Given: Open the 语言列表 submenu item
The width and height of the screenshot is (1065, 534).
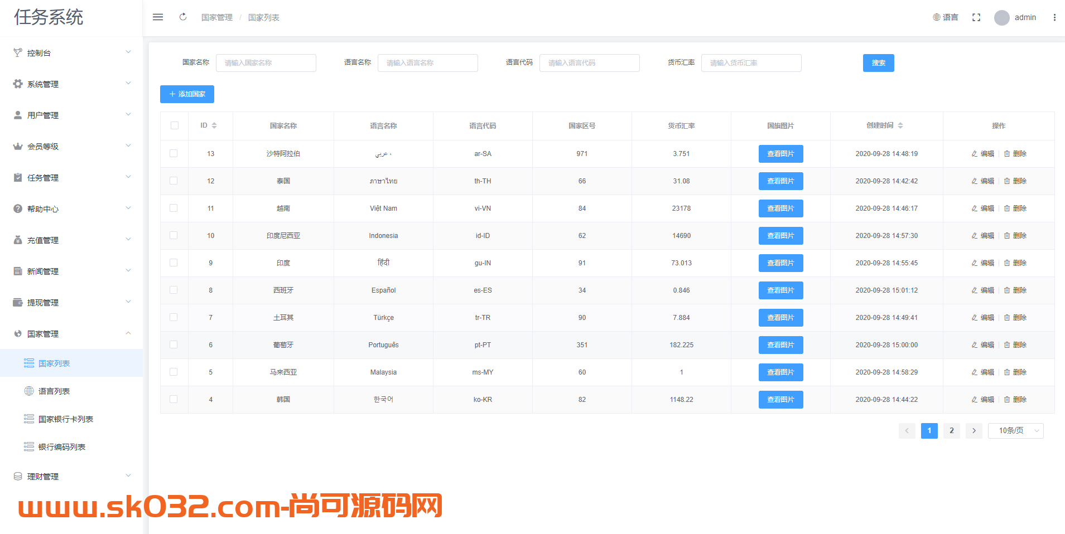Looking at the screenshot, I should coord(71,391).
